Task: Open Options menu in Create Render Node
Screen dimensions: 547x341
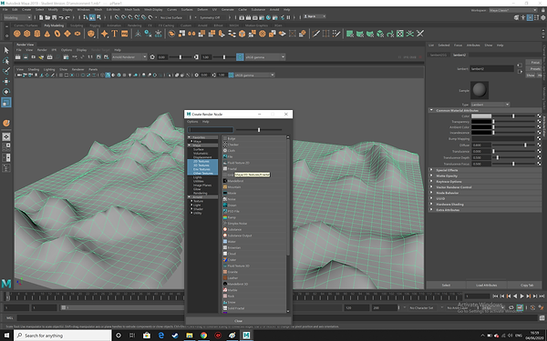Action: (192, 122)
